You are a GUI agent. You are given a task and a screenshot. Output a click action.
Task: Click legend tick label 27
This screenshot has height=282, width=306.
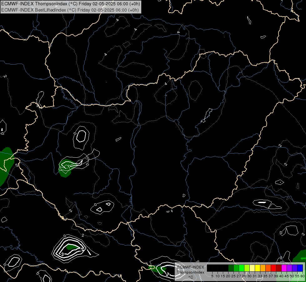pyautogui.click(x=239, y=276)
